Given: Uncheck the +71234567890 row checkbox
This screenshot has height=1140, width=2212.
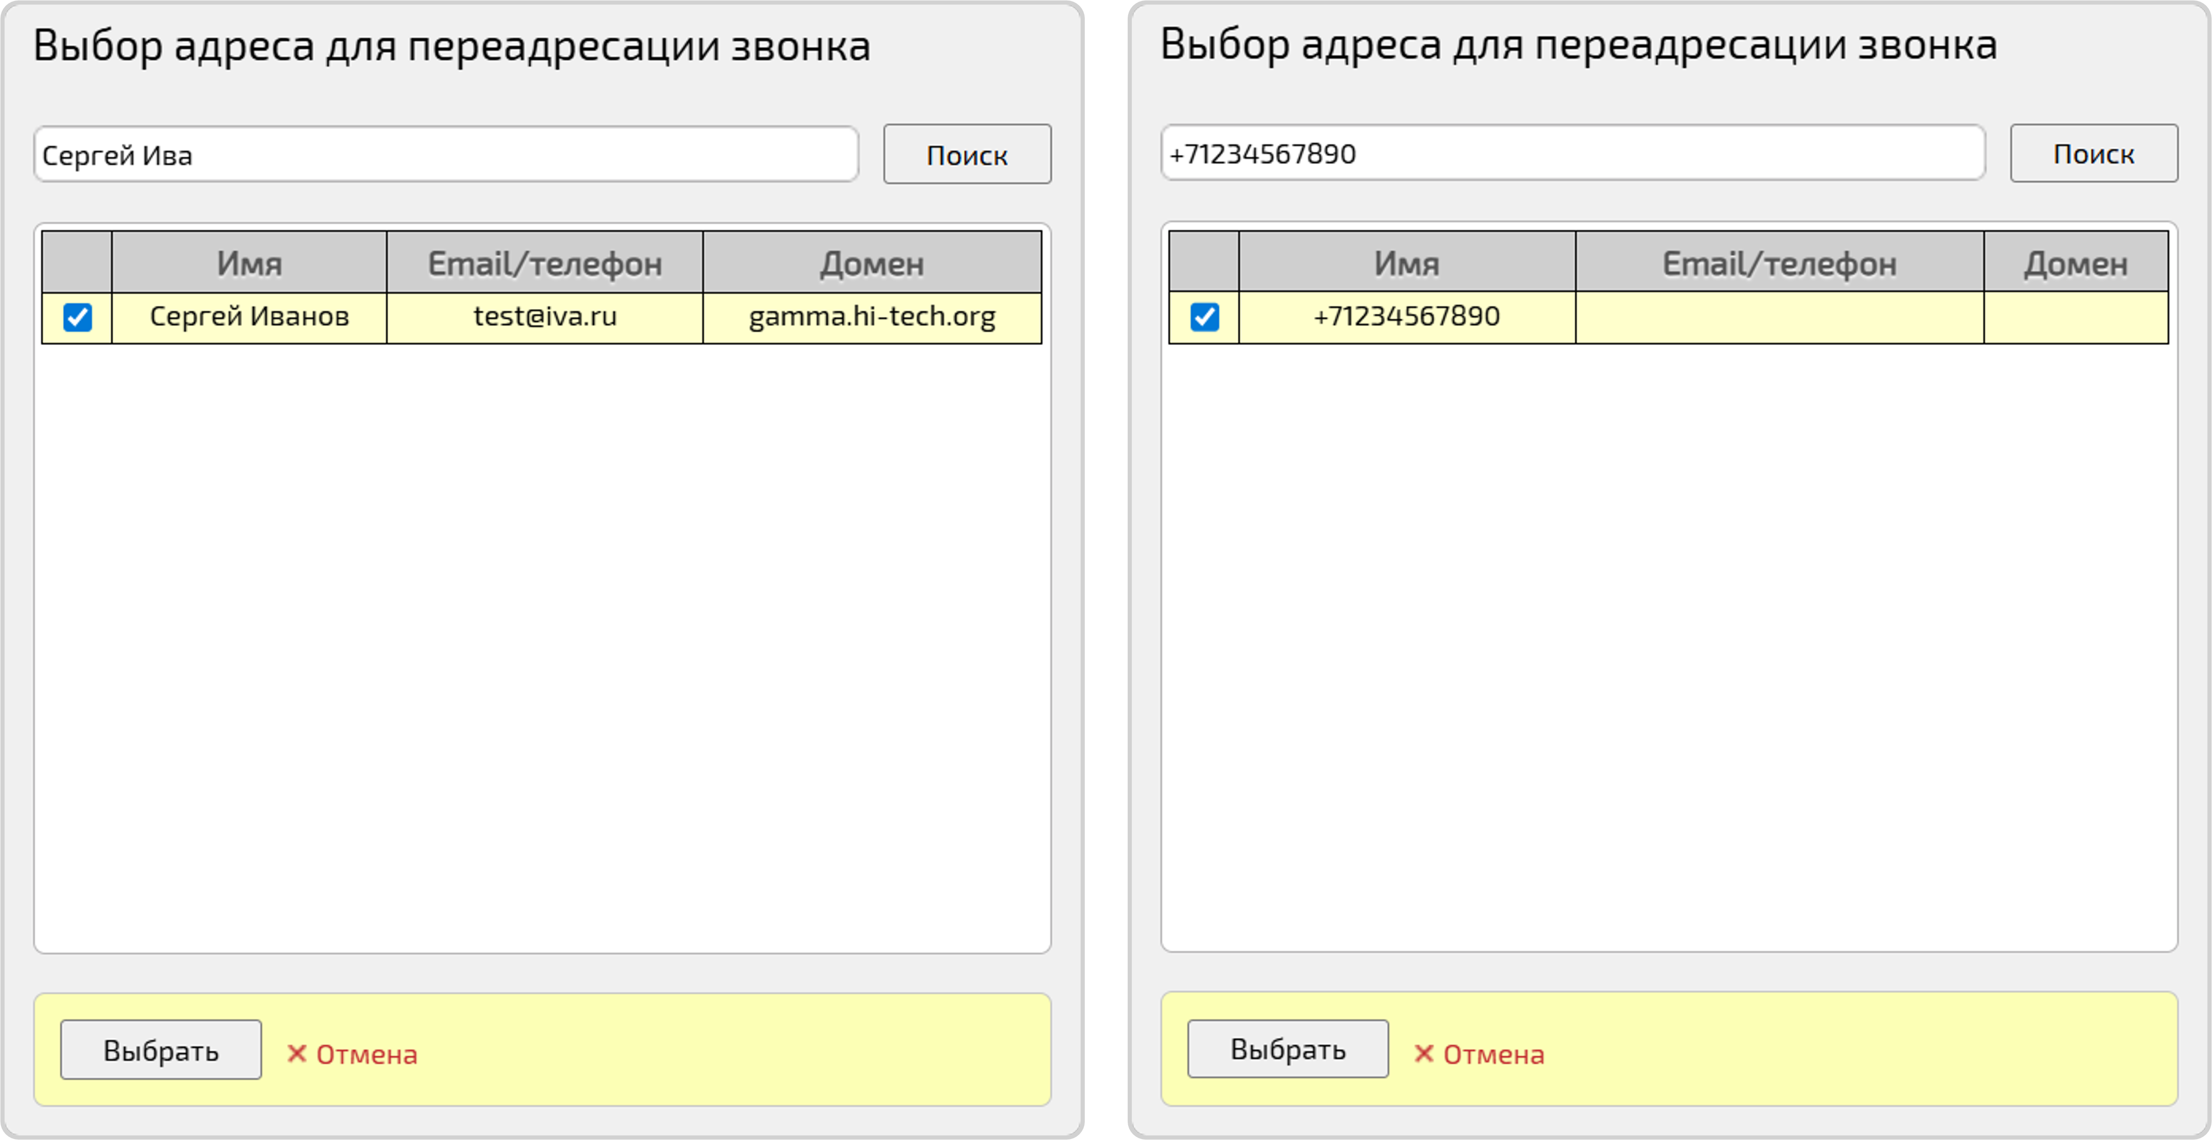Looking at the screenshot, I should tap(1204, 317).
